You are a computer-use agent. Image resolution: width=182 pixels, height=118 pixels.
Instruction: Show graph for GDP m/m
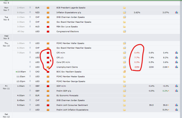tap(176, 86)
